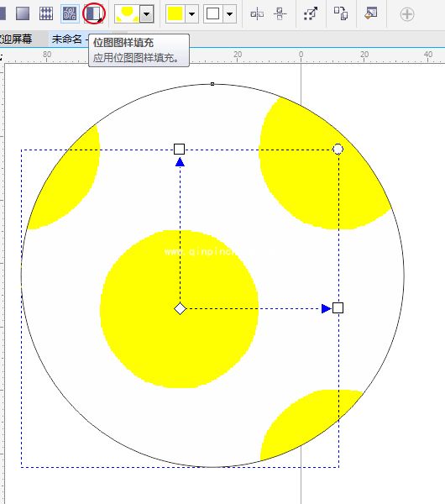This screenshot has height=504, width=445.
Task: Click the yellow dots fill pattern preview
Action: click(x=128, y=14)
